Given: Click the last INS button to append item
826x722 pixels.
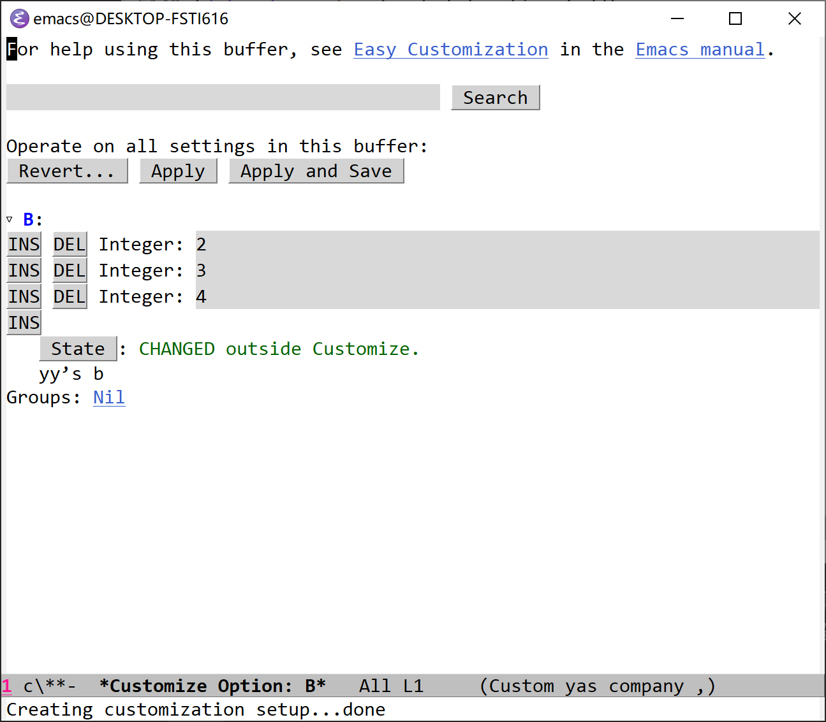Looking at the screenshot, I should pos(24,323).
